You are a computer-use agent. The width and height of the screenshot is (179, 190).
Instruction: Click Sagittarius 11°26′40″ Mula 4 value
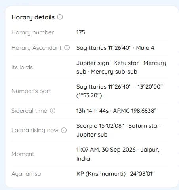(x=115, y=48)
